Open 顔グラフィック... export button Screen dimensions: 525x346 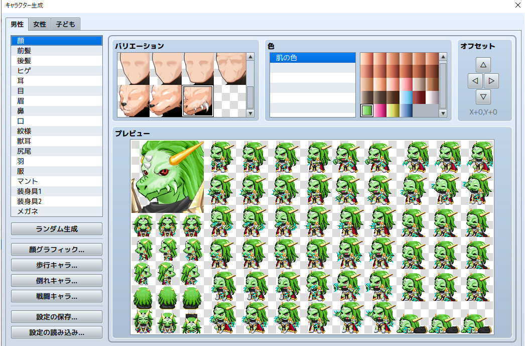pos(56,249)
